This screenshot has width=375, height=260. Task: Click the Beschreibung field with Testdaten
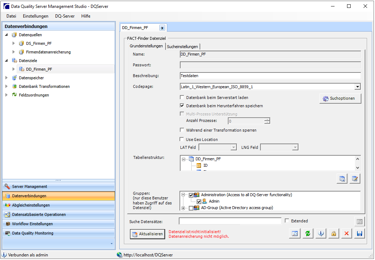(x=270, y=76)
